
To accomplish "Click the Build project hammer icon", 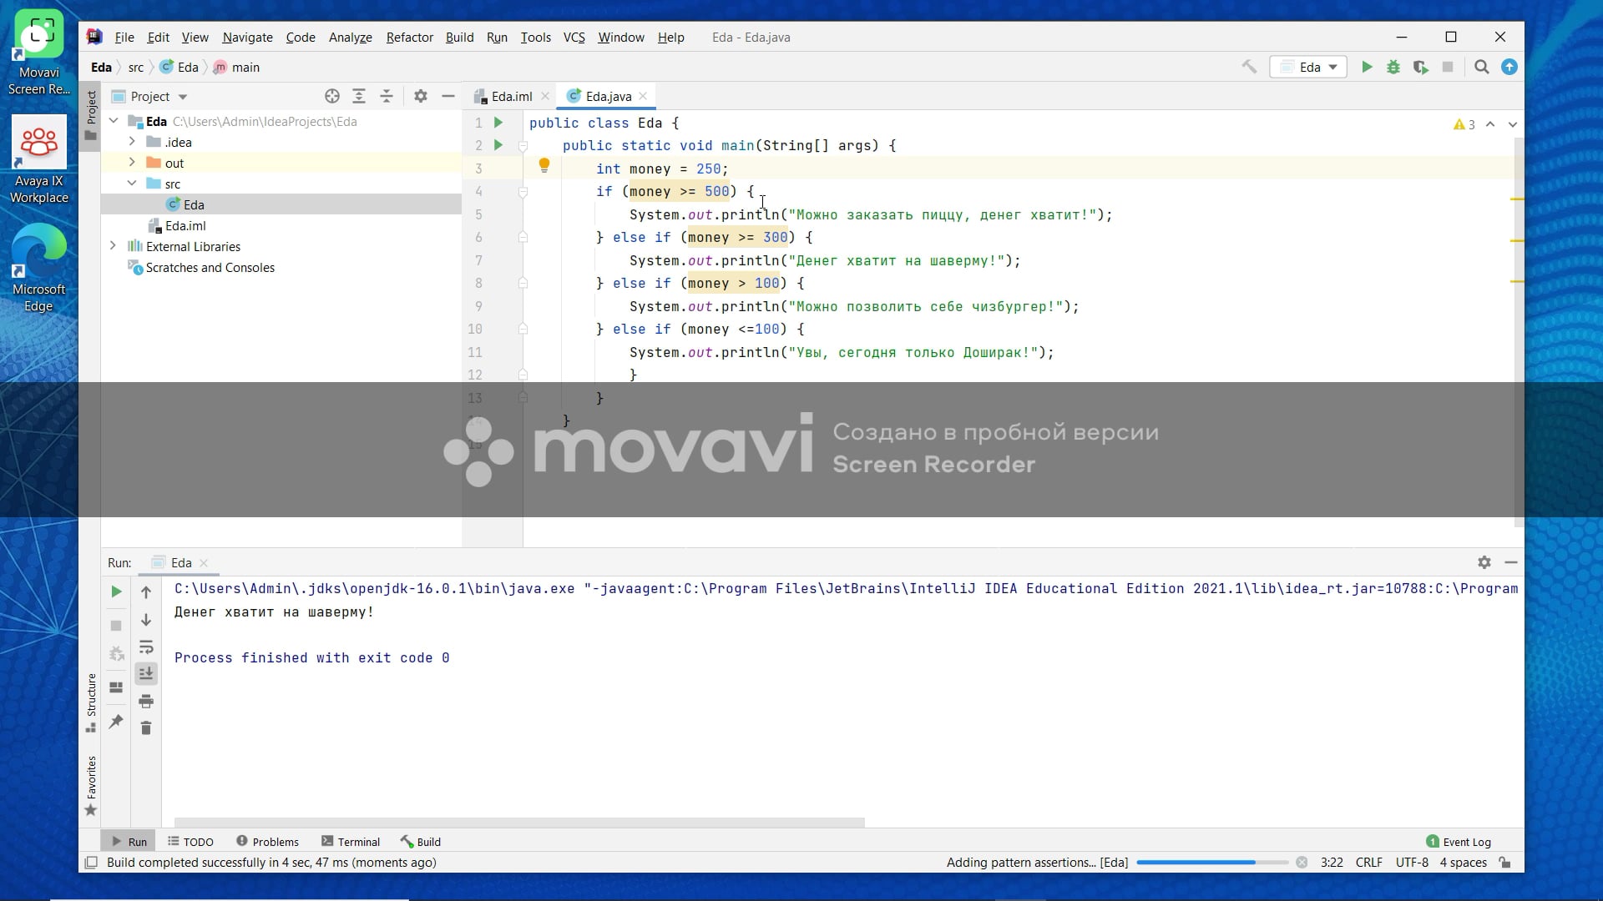I will pos(1249,67).
